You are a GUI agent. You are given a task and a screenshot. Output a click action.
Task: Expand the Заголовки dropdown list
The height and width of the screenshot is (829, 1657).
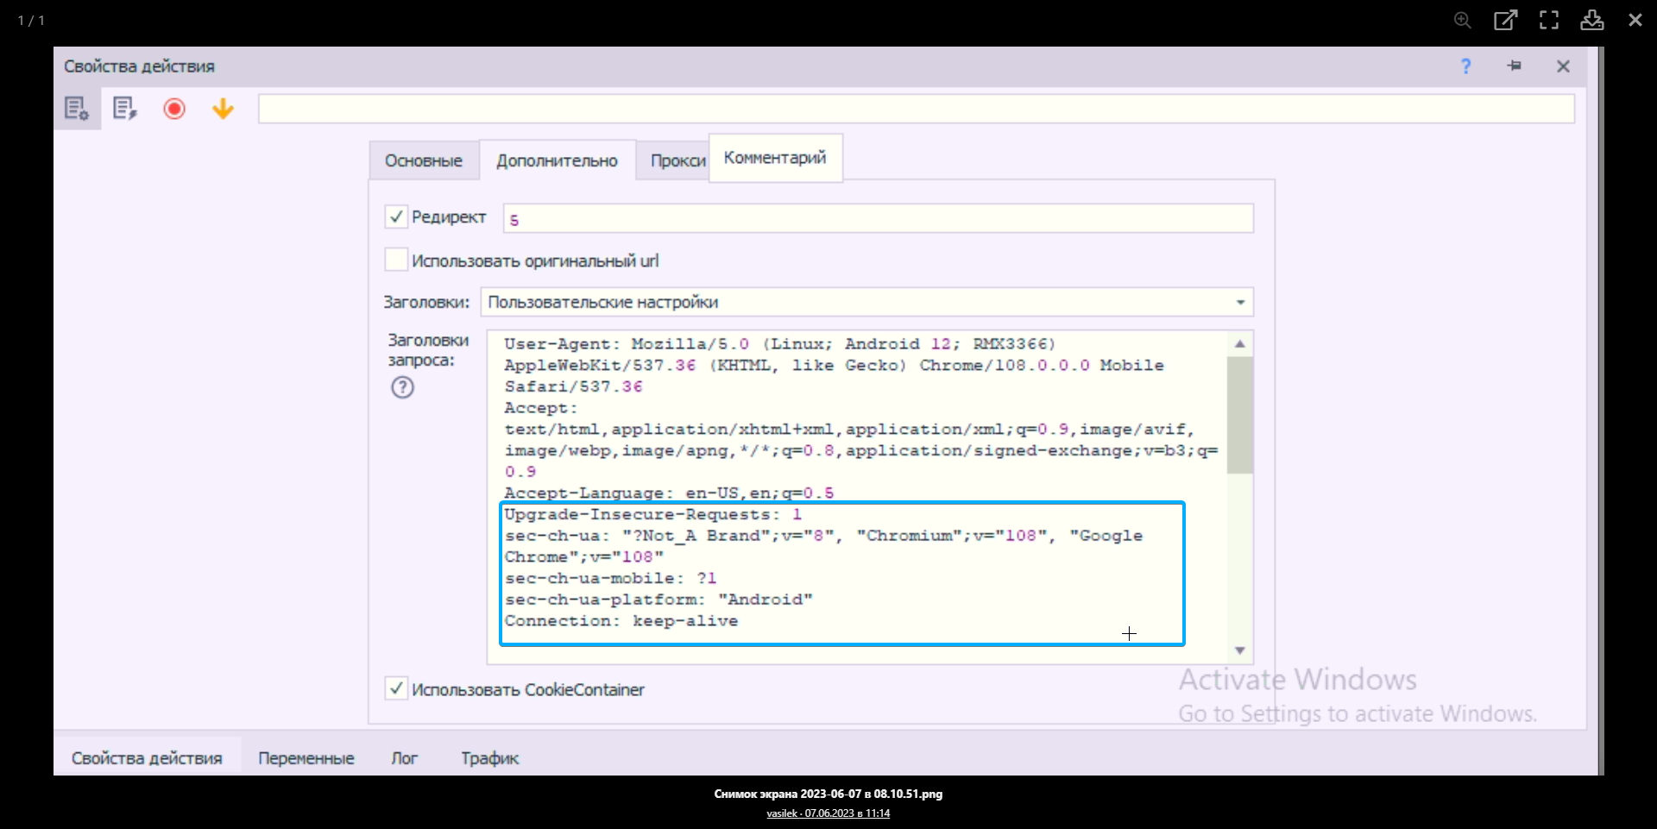(x=1239, y=303)
